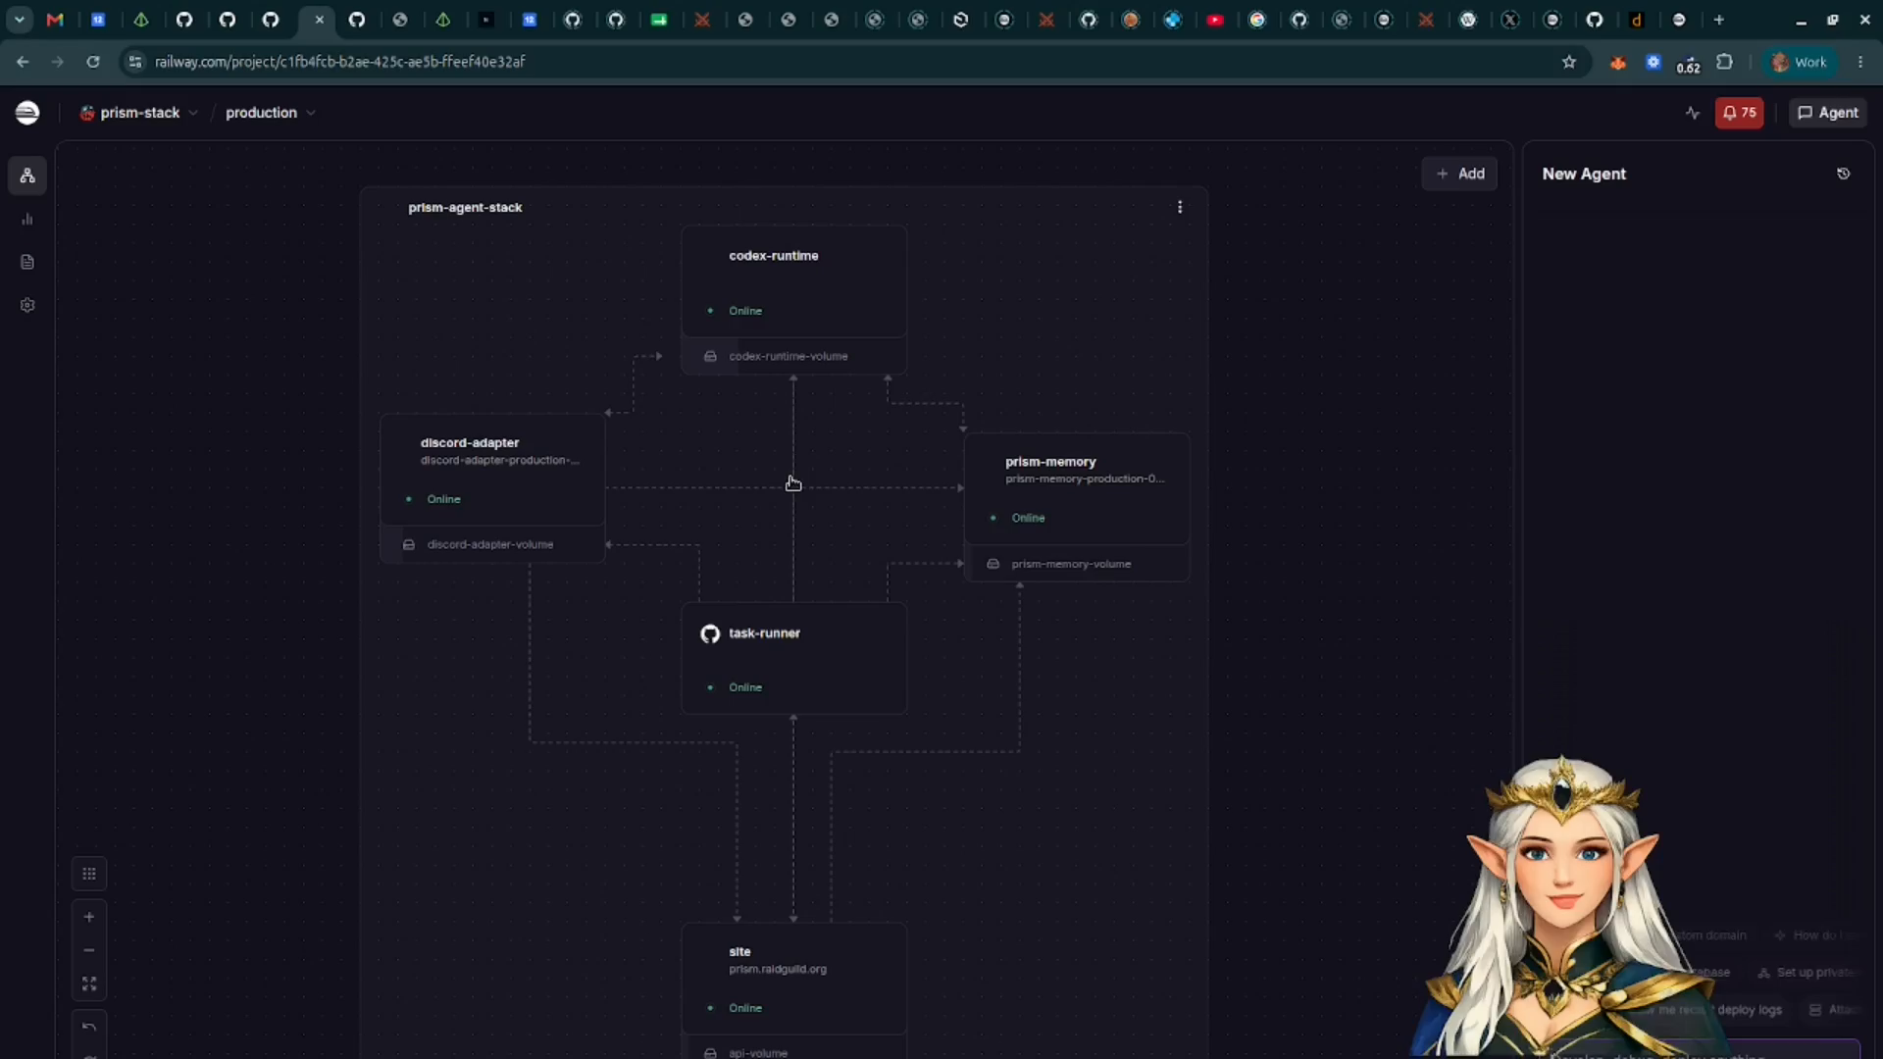Open project Settings gear in sidebar
The height and width of the screenshot is (1059, 1883).
27,306
